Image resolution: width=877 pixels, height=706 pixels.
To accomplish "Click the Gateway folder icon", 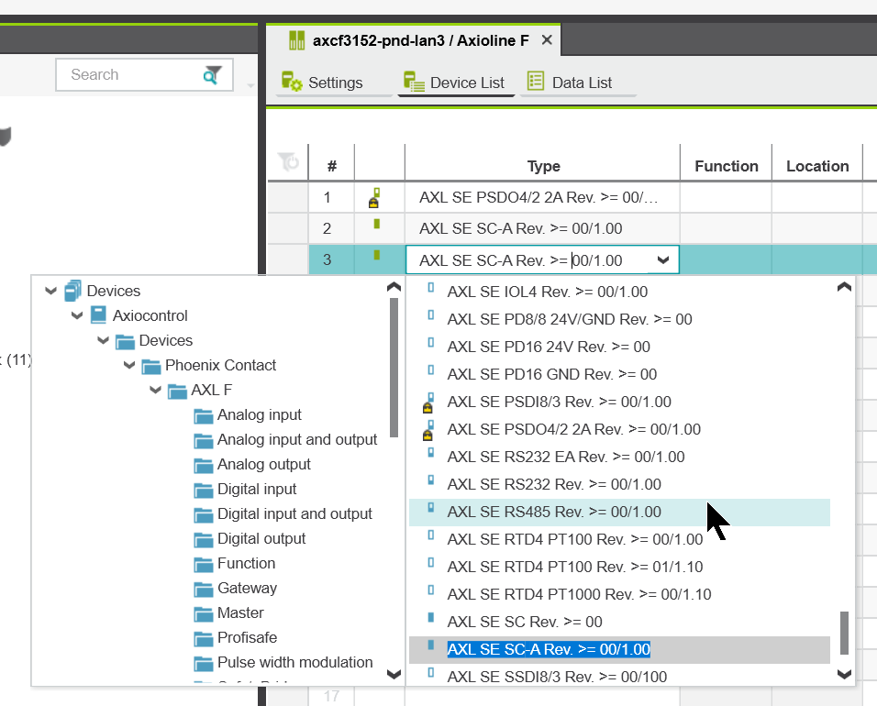I will pyautogui.click(x=204, y=590).
